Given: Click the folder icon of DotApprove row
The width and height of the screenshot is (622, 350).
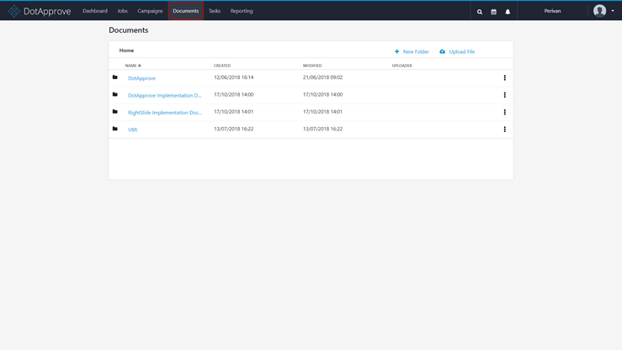Looking at the screenshot, I should (x=115, y=77).
